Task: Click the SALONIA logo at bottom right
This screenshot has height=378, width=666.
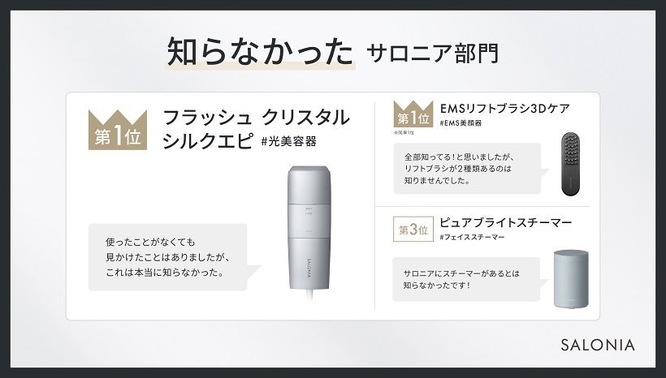Action: 598,345
